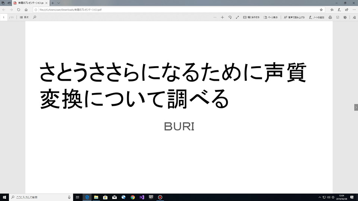The height and width of the screenshot is (201, 358).
Task: Open the ページ表示 page view options
Action: [271, 17]
